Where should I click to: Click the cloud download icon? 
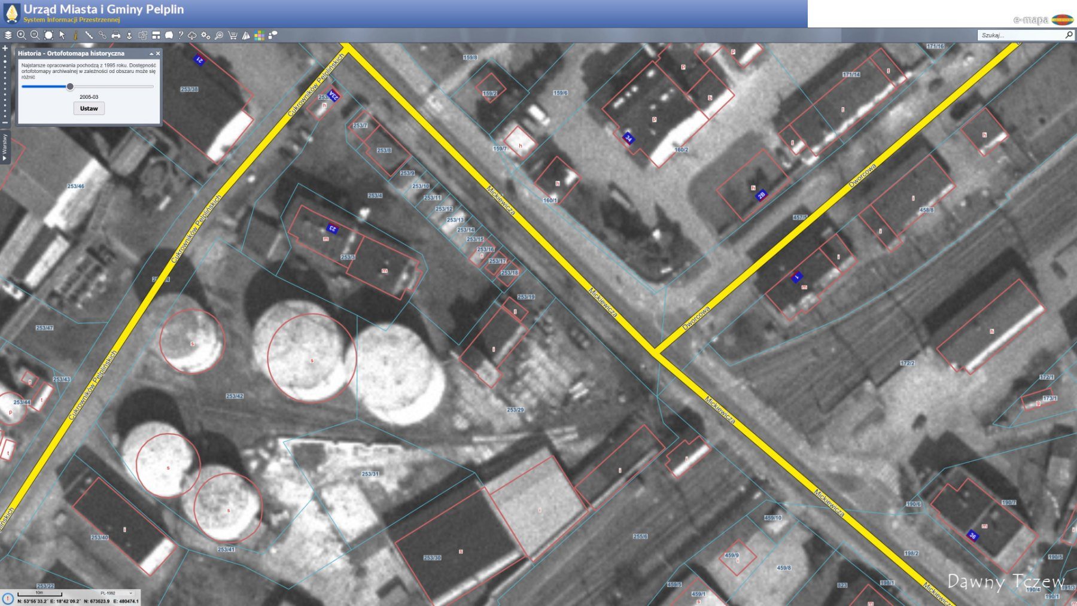192,35
